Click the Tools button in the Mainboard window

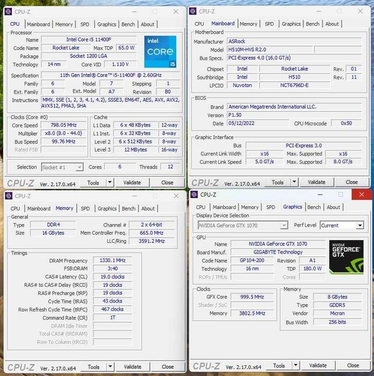tap(277, 182)
